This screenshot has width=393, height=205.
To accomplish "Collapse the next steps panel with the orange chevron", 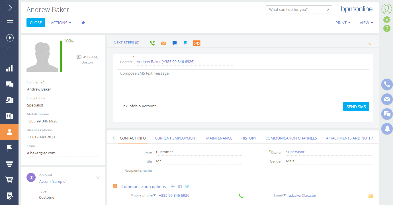I will [x=369, y=44].
